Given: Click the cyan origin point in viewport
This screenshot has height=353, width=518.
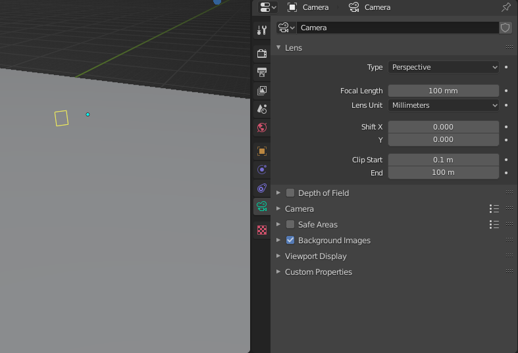Looking at the screenshot, I should tap(88, 114).
